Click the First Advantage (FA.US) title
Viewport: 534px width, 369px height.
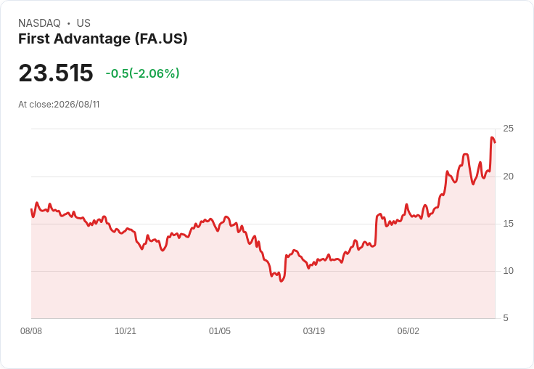(x=103, y=38)
